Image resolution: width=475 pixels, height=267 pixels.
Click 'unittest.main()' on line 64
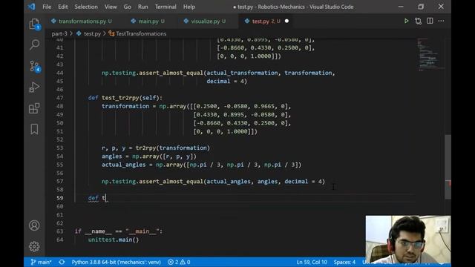(x=114, y=240)
